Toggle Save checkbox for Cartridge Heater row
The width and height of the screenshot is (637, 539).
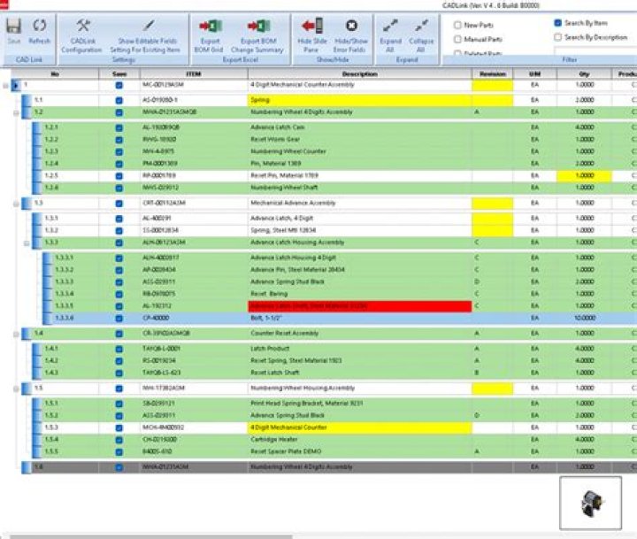[x=119, y=440]
